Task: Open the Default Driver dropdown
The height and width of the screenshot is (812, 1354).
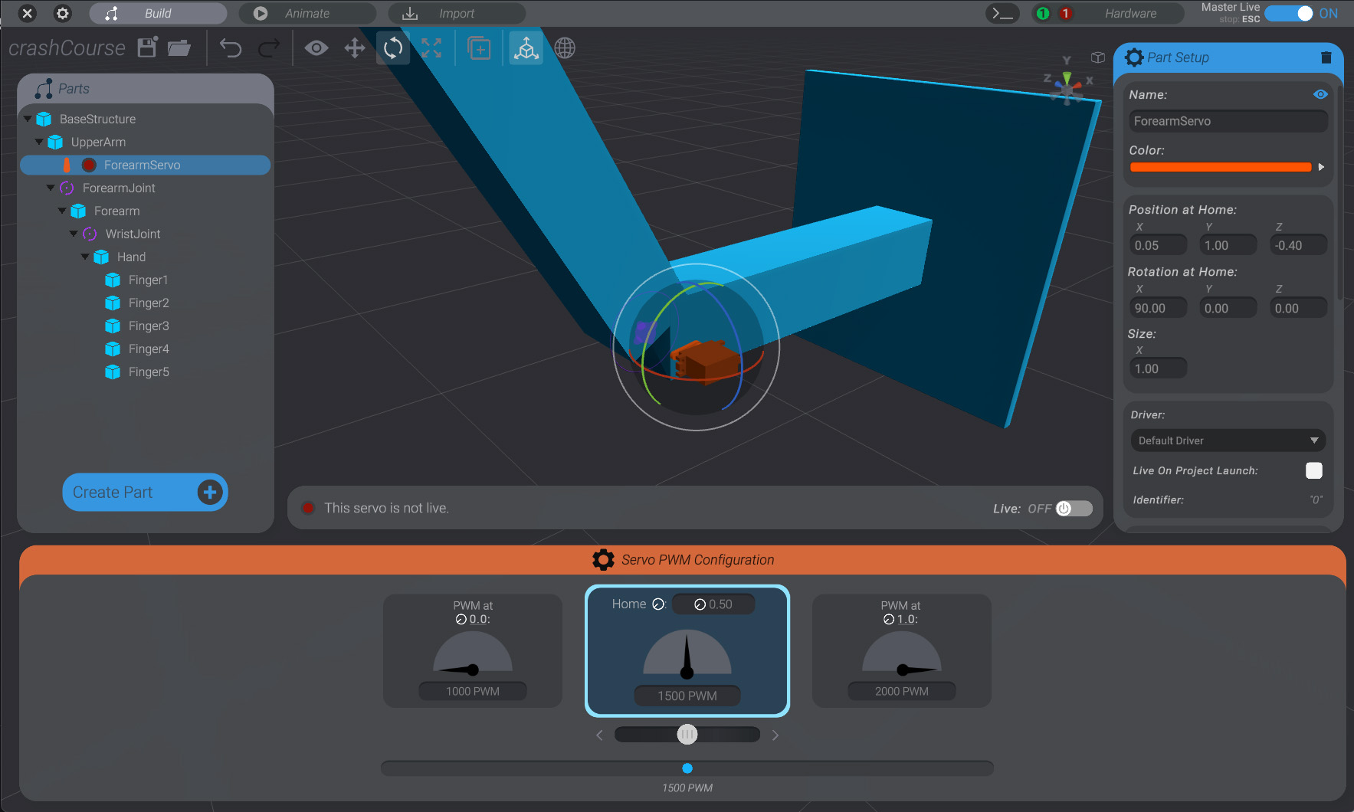Action: tap(1227, 440)
